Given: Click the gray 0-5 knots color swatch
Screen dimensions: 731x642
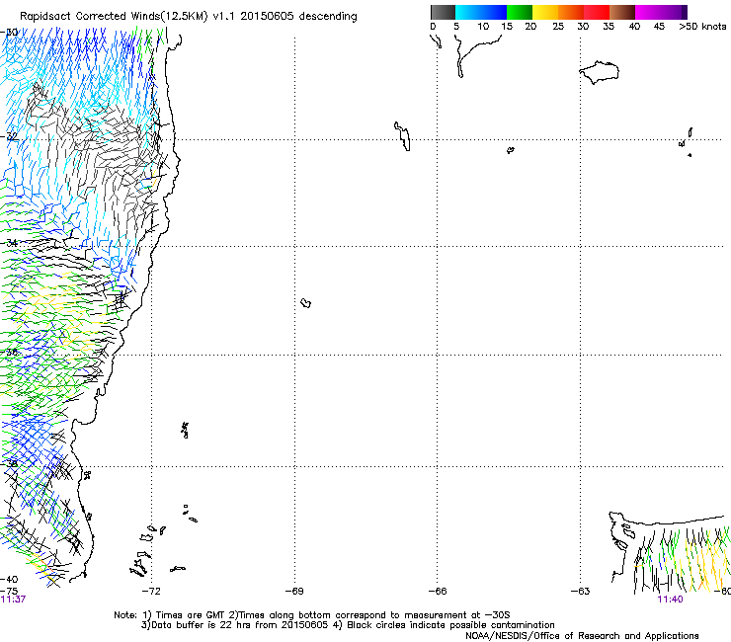Looking at the screenshot, I should 443,12.
